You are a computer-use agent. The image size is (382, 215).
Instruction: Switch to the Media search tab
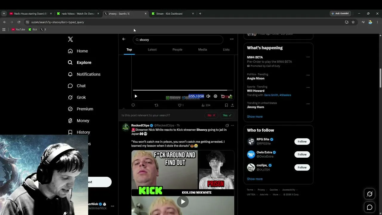click(x=203, y=50)
